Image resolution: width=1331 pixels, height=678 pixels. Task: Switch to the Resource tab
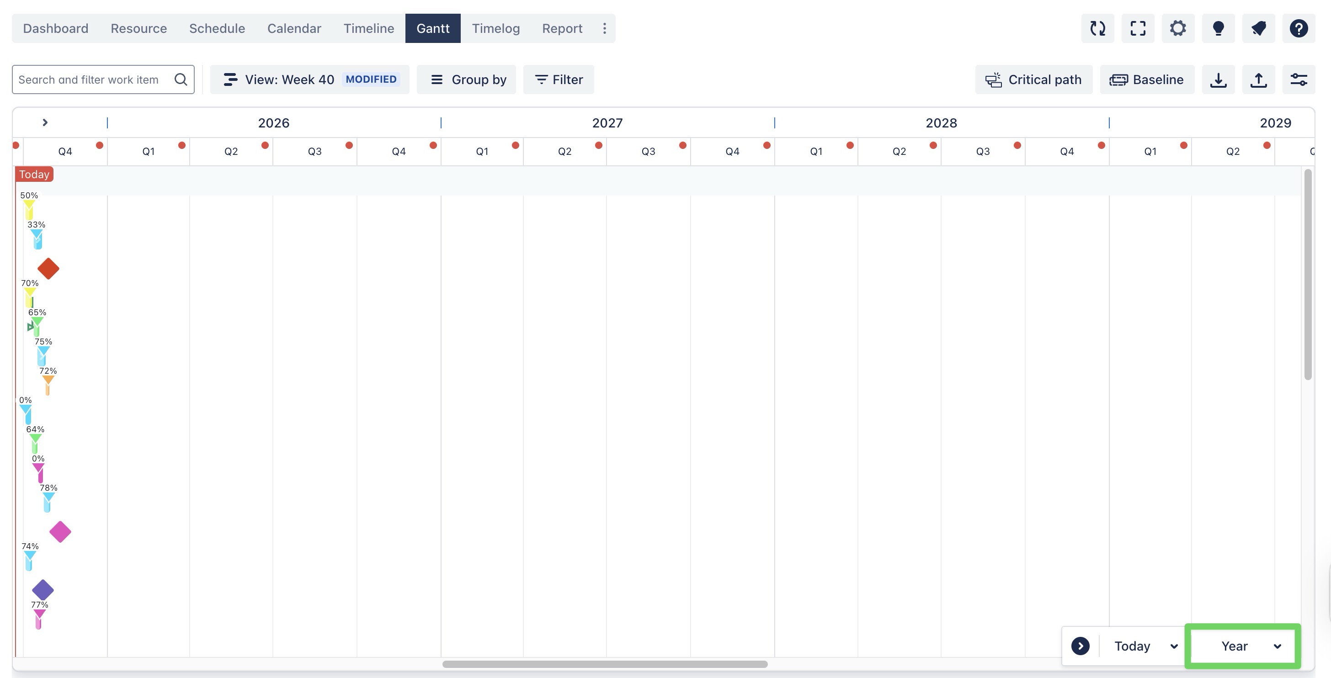pos(138,28)
